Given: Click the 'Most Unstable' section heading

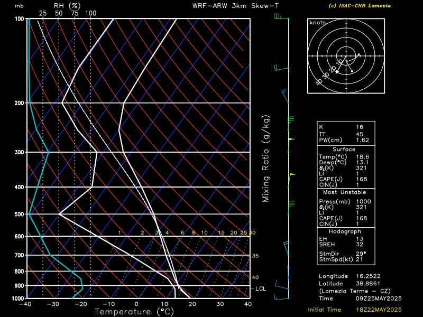Looking at the screenshot, I should tap(345, 192).
